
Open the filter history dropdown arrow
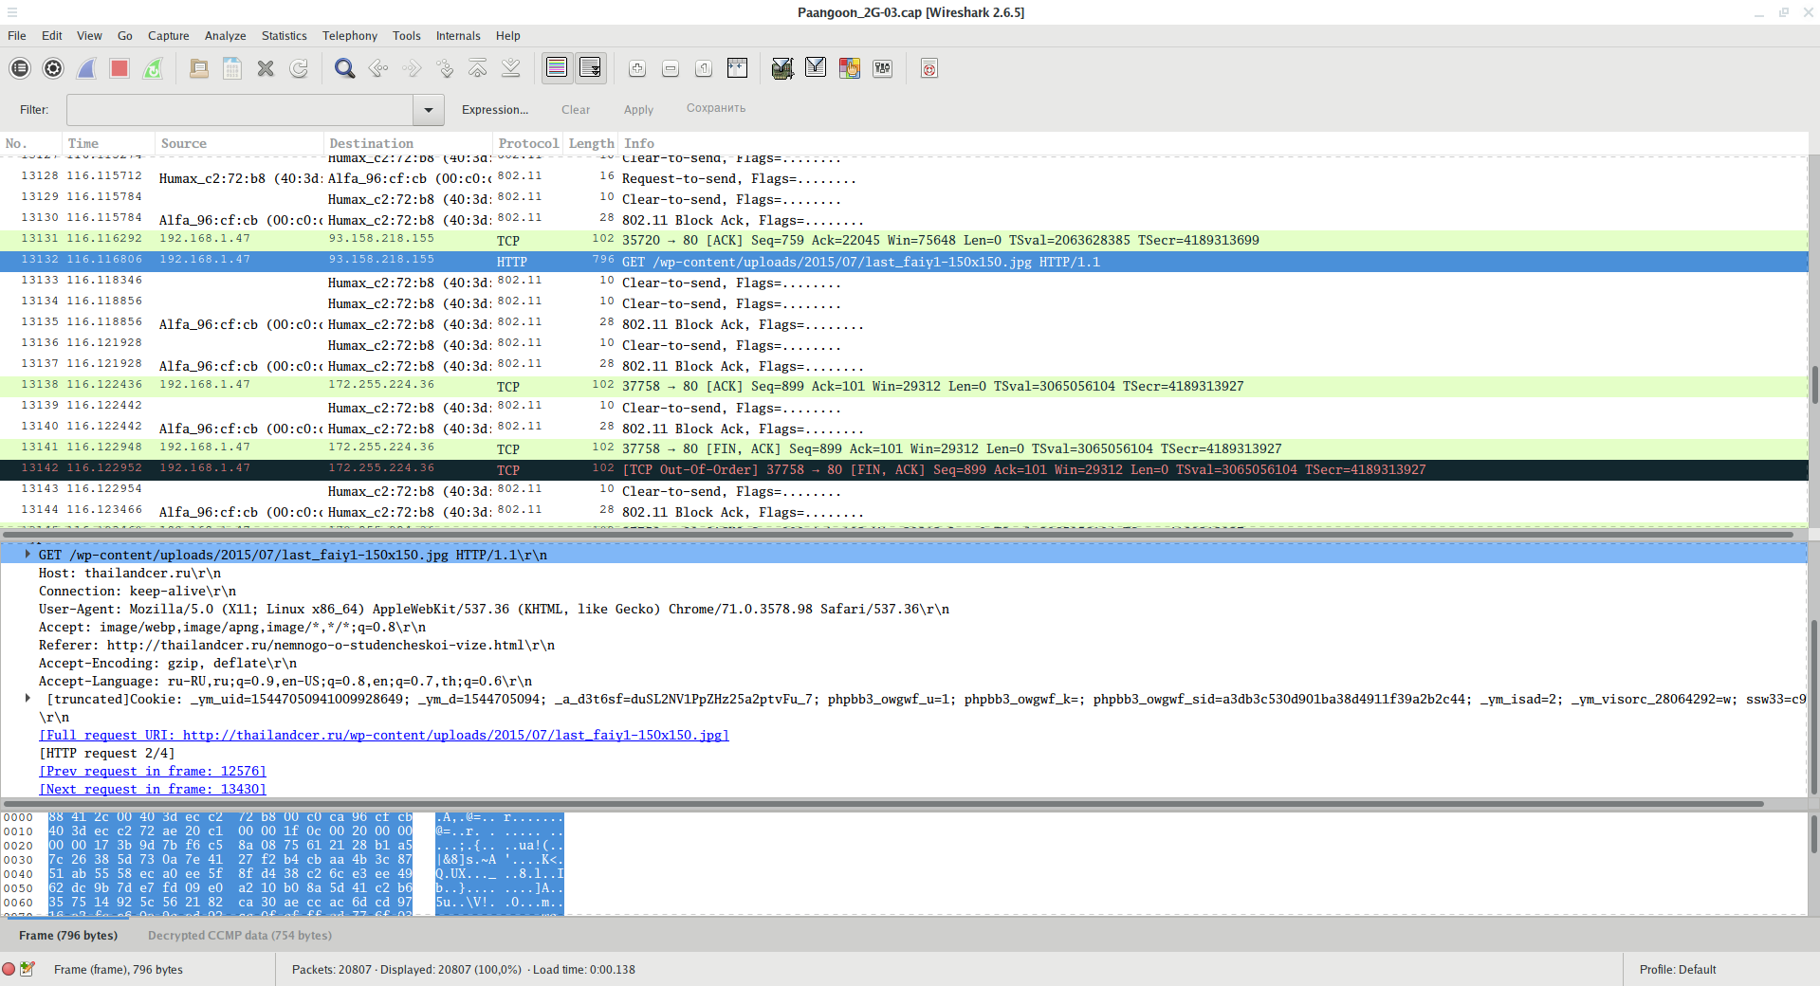coord(429,110)
